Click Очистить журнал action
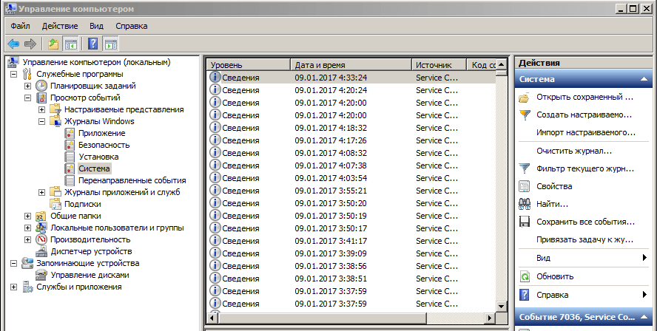The width and height of the screenshot is (657, 331). tap(574, 151)
